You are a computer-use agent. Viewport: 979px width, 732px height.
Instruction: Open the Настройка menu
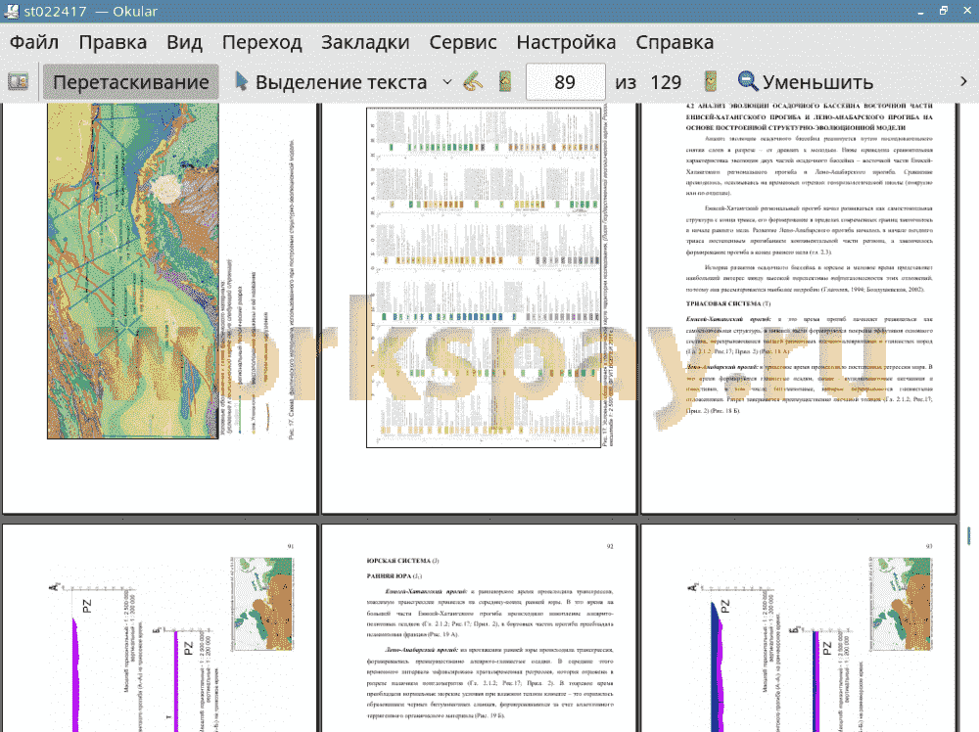pyautogui.click(x=566, y=42)
